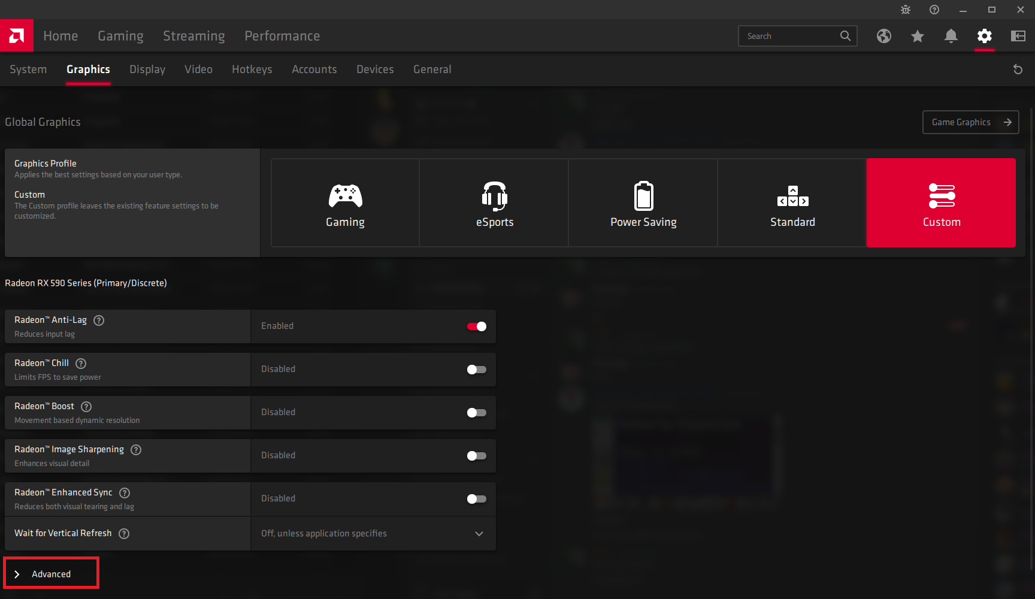Open the Gaming top menu tab

pos(120,36)
